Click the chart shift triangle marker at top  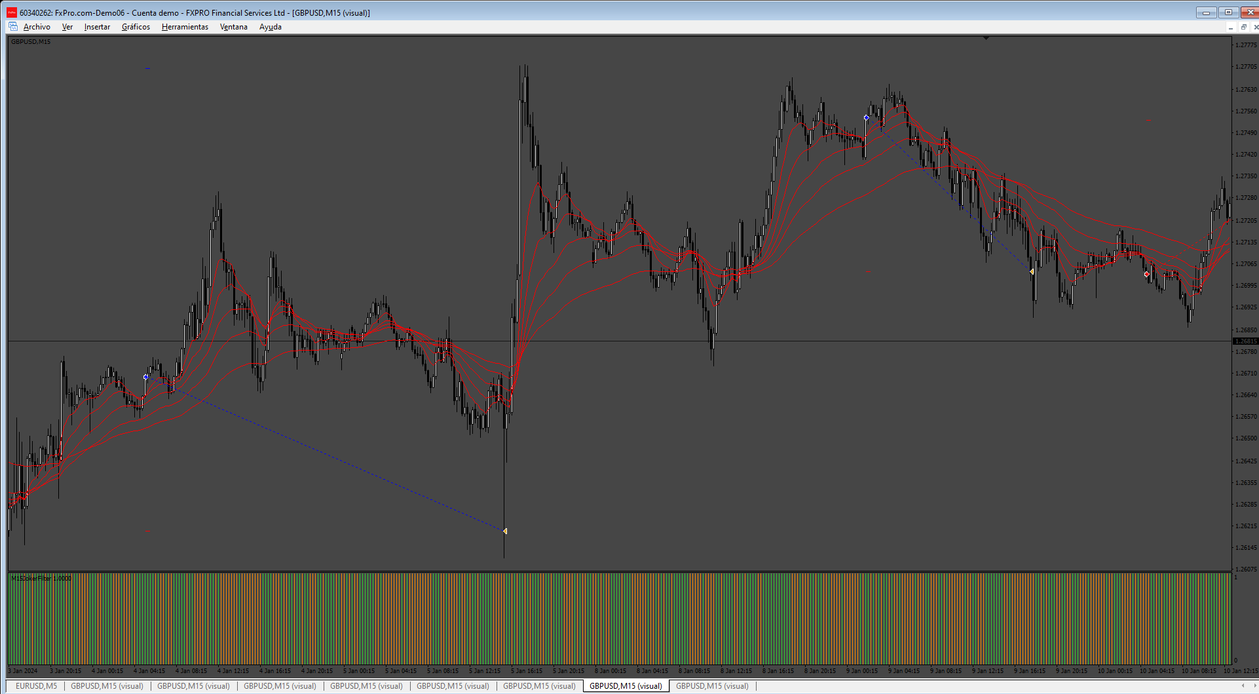click(986, 38)
